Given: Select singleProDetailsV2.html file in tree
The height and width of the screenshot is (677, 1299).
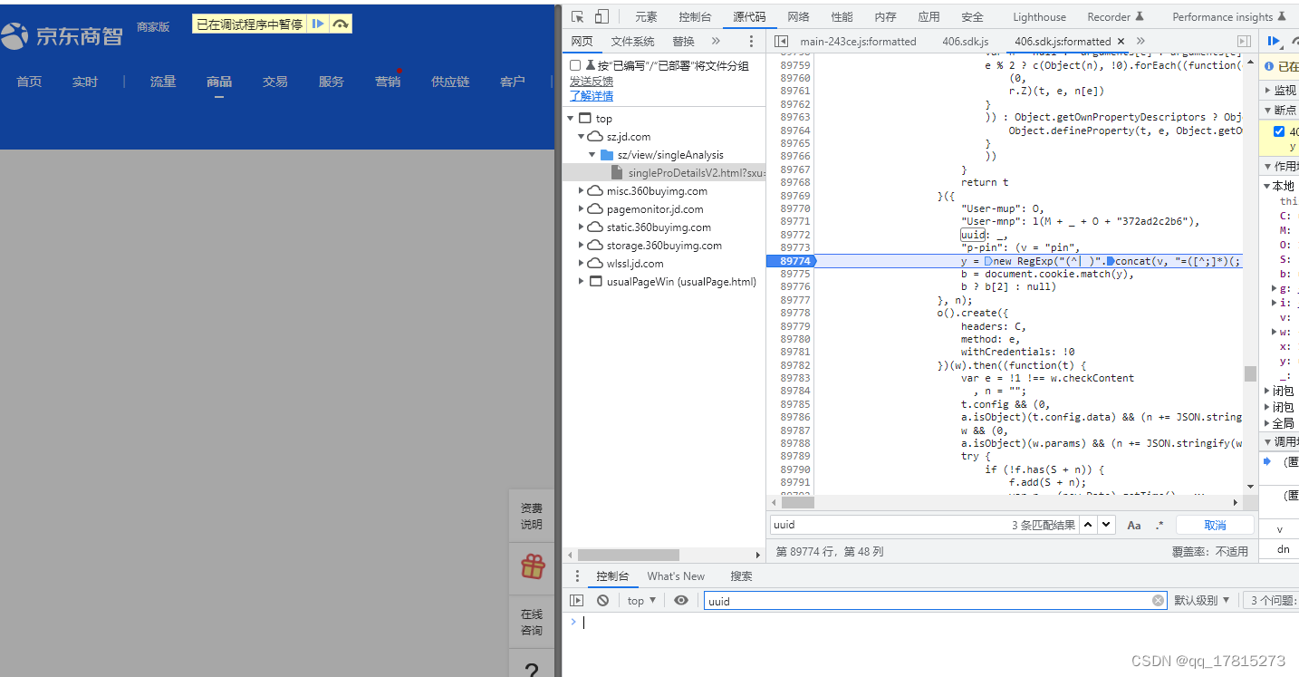Looking at the screenshot, I should click(664, 173).
